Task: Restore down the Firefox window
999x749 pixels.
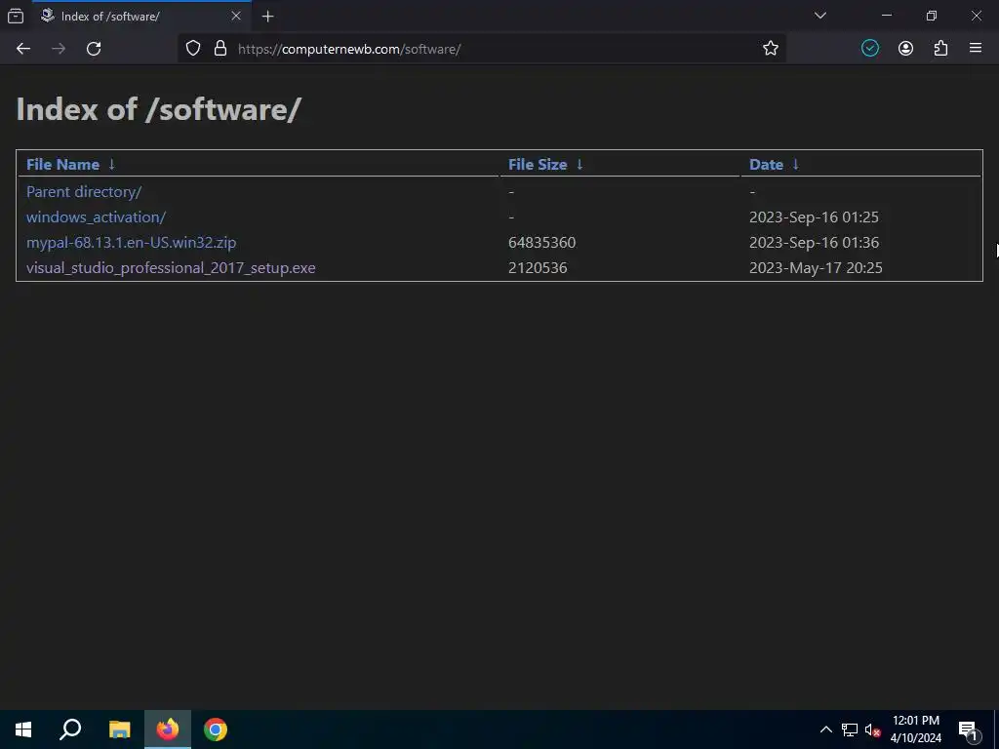Action: [932, 16]
